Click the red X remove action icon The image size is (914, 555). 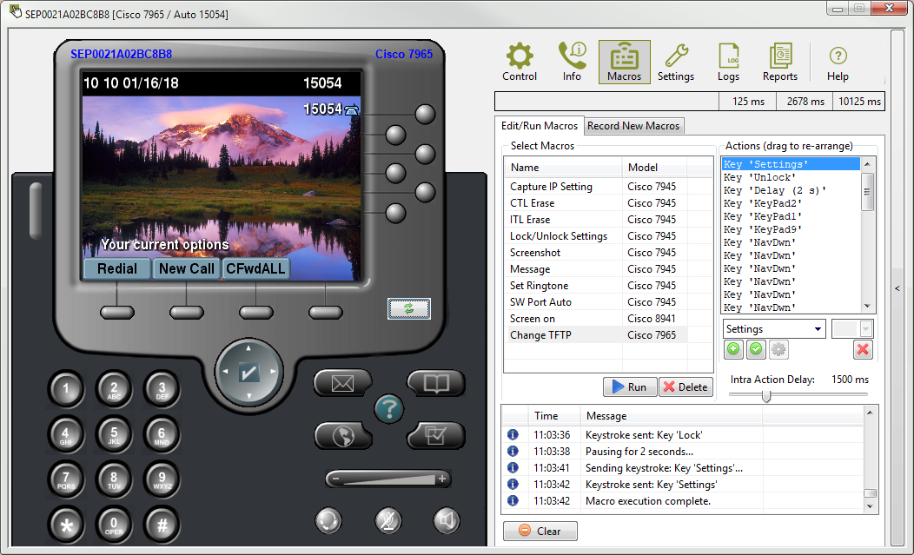(863, 349)
